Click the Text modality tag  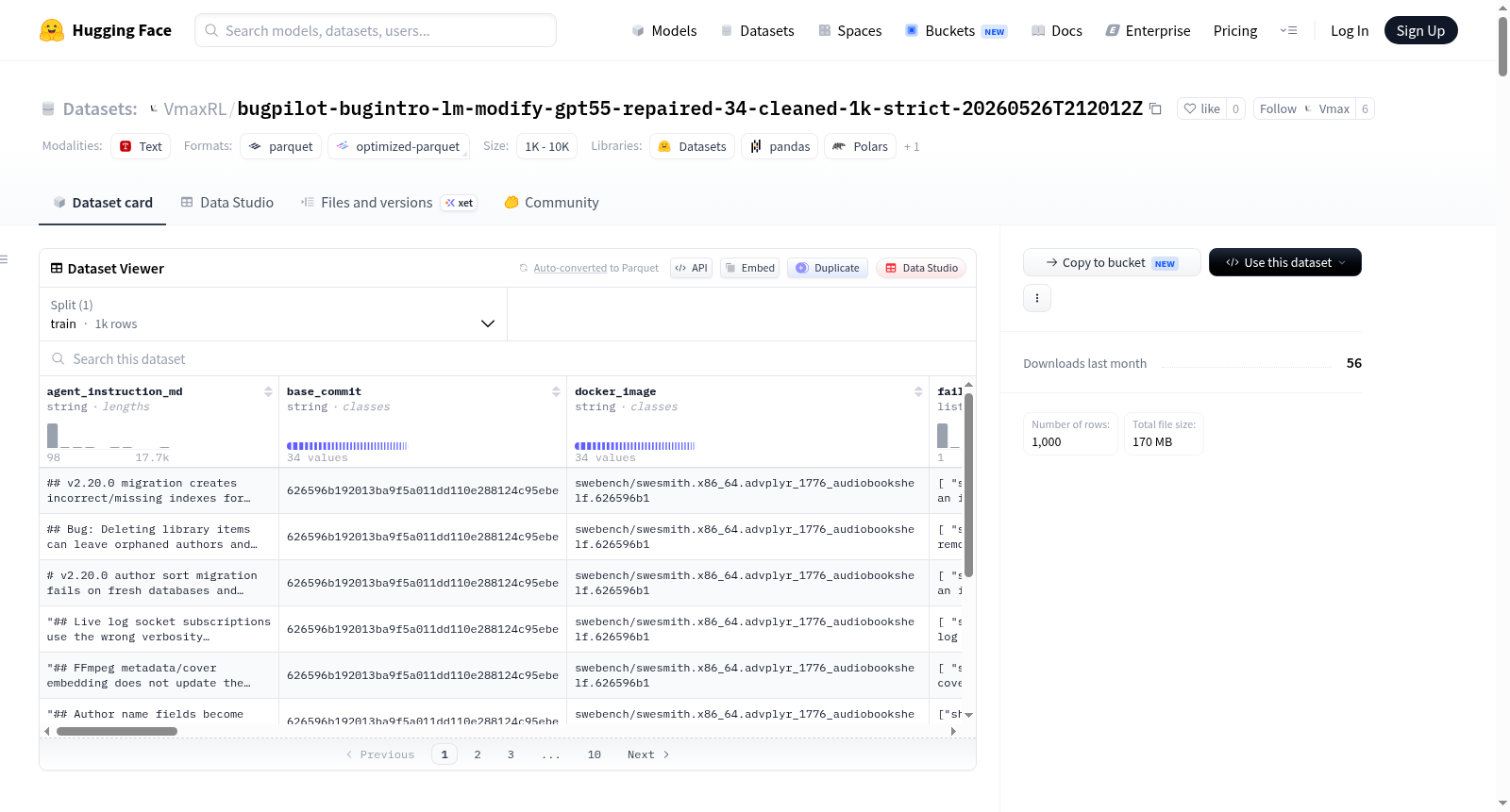point(141,146)
